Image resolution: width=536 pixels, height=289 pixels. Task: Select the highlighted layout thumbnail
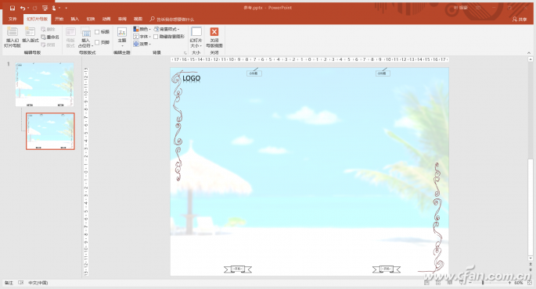(x=50, y=131)
